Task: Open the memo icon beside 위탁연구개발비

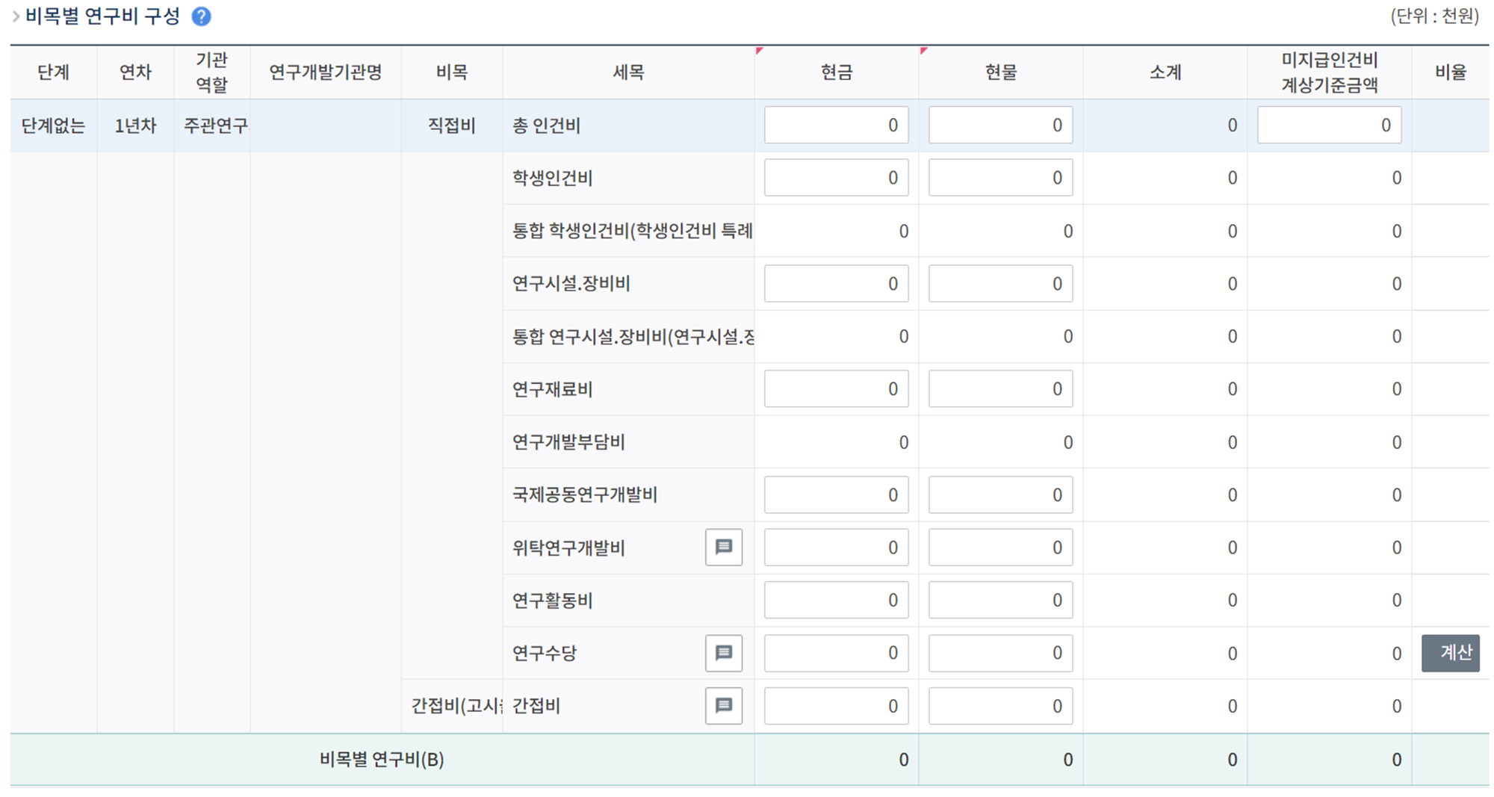Action: point(722,547)
